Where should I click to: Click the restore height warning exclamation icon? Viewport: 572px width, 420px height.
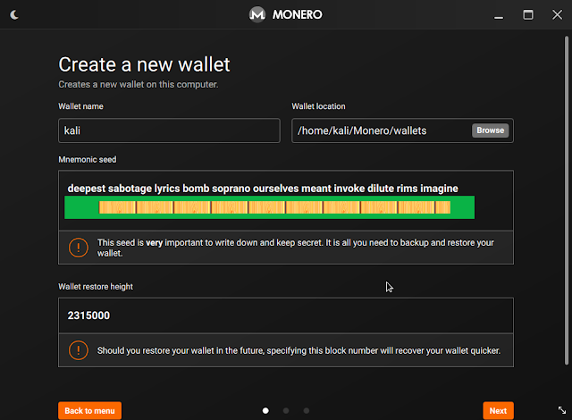point(79,350)
